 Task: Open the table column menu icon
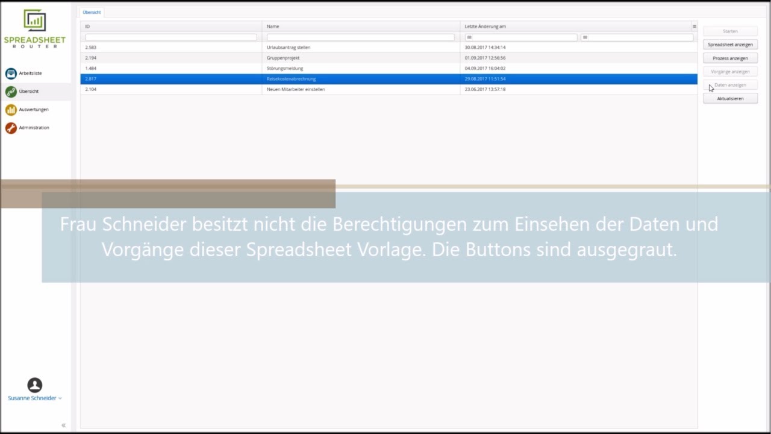[694, 27]
